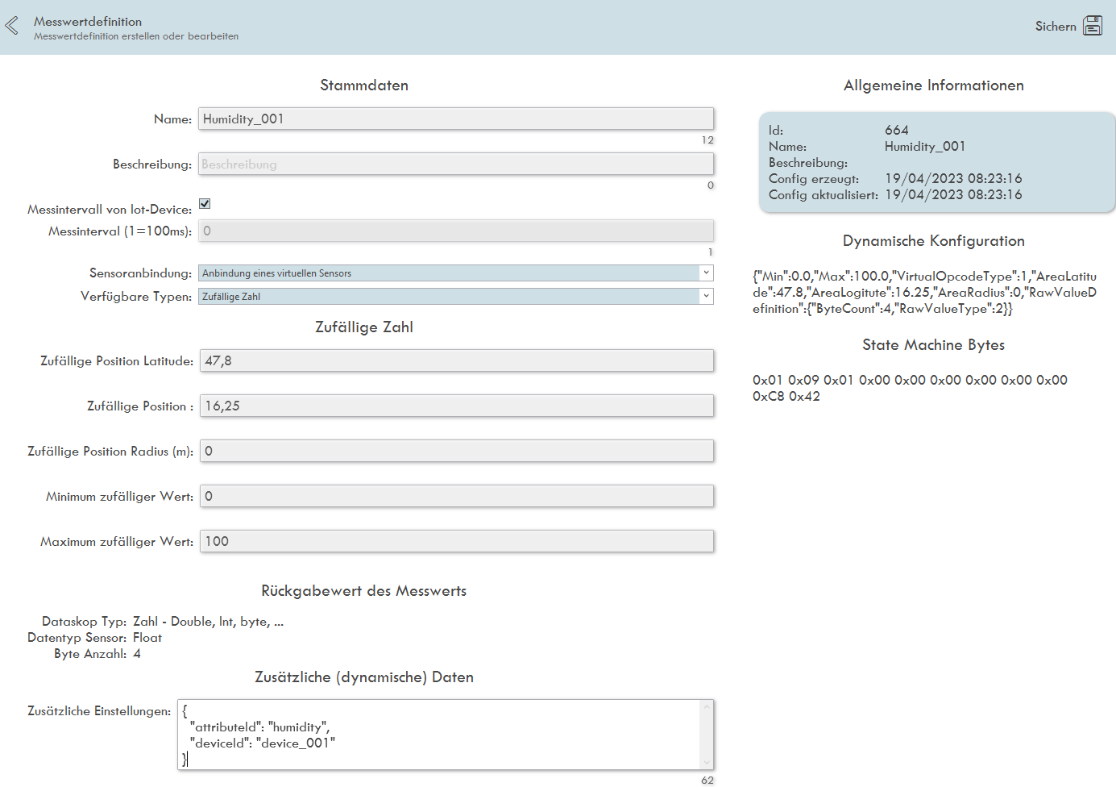Click the Rückgabewert des Messwerts heading
Image resolution: width=1116 pixels, height=787 pixels.
364,591
